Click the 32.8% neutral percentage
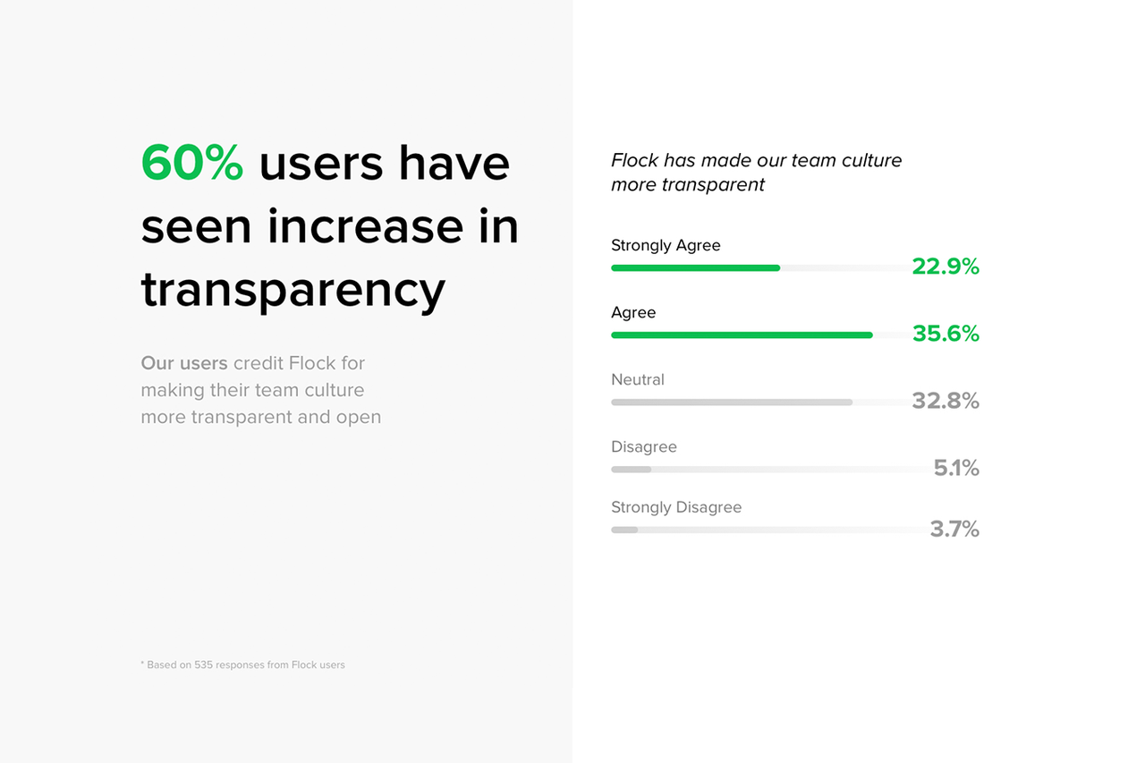Viewport: 1145px width, 763px height. coord(946,401)
